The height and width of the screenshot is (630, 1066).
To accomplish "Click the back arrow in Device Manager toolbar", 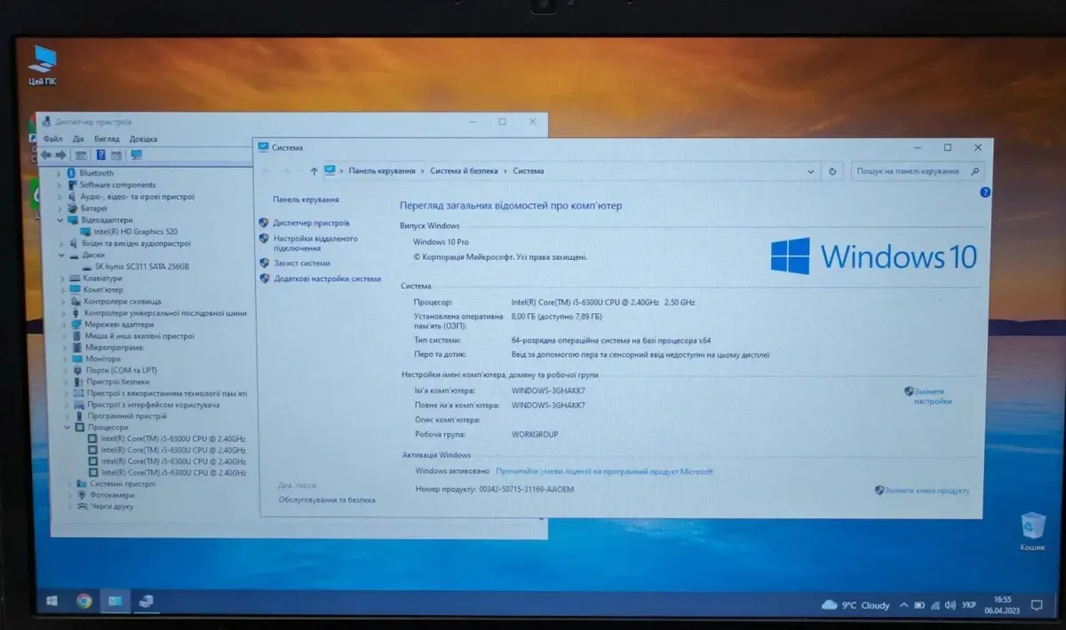I will pyautogui.click(x=45, y=154).
